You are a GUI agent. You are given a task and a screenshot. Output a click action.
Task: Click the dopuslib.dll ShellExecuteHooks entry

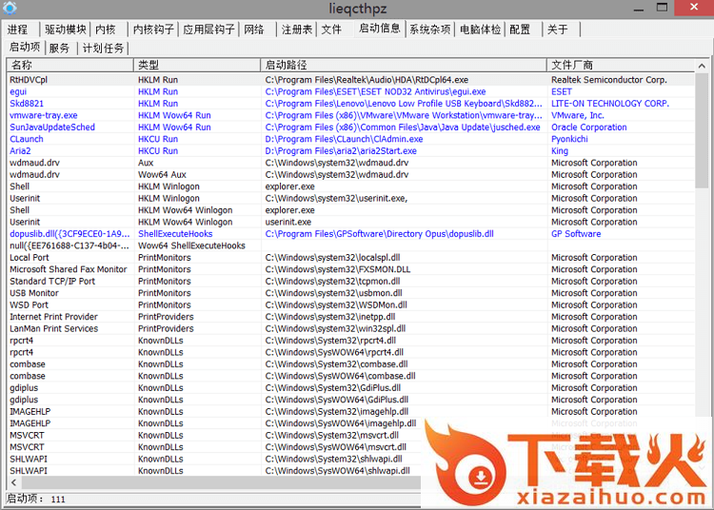point(350,234)
